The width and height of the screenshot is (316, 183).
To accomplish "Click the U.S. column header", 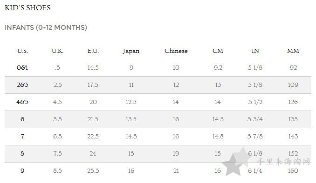I will [22, 51].
